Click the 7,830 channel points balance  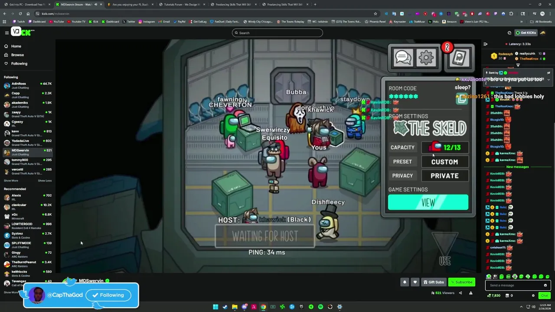coord(494,296)
